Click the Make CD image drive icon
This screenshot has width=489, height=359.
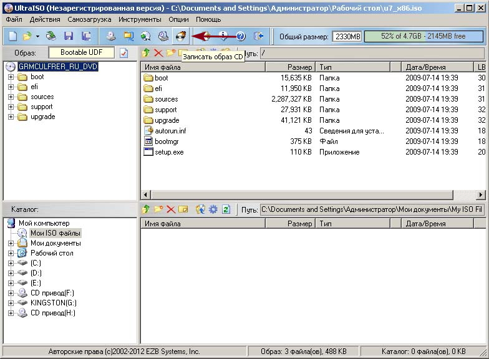[x=111, y=36]
